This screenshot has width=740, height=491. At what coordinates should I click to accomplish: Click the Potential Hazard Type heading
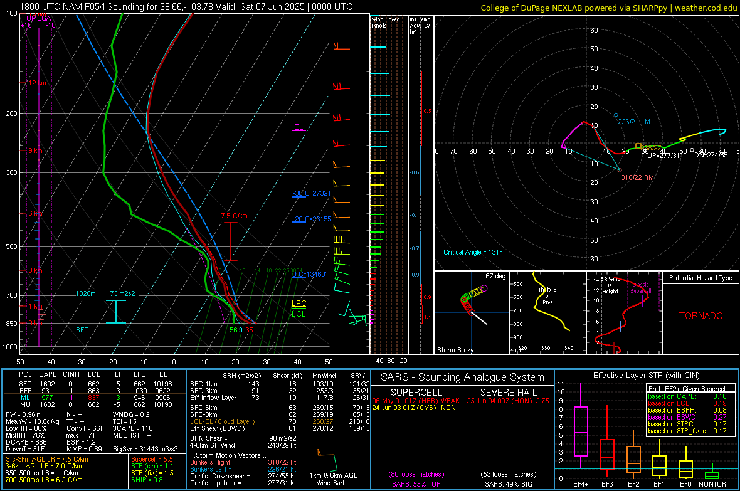pyautogui.click(x=700, y=278)
